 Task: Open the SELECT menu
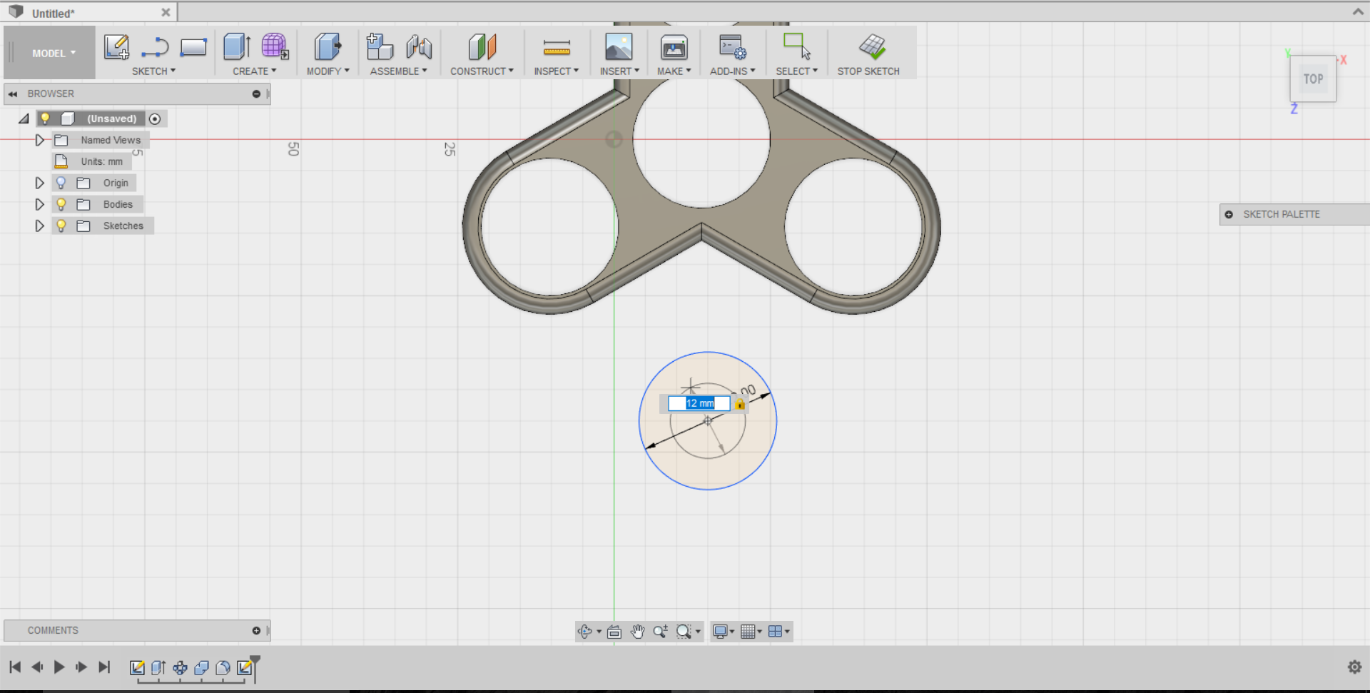tap(796, 71)
